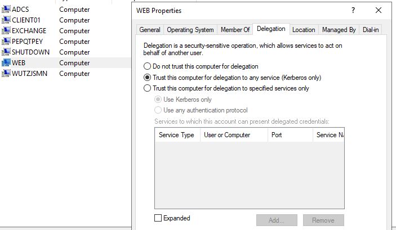Select Trust for specified services only option

148,88
